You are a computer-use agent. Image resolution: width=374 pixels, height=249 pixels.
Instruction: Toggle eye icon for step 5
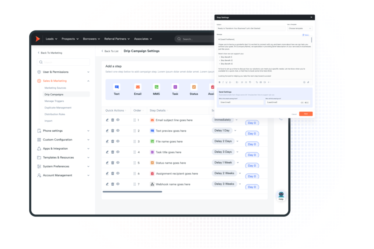coord(118,163)
